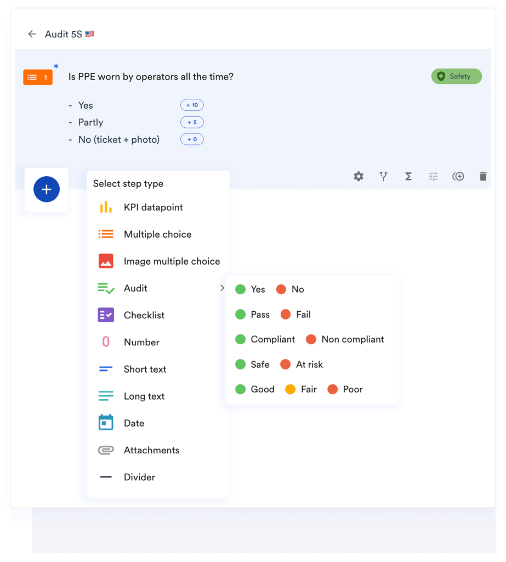Image resolution: width=506 pixels, height=562 pixels.
Task: Select the red Fail audit option
Action: tap(296, 314)
